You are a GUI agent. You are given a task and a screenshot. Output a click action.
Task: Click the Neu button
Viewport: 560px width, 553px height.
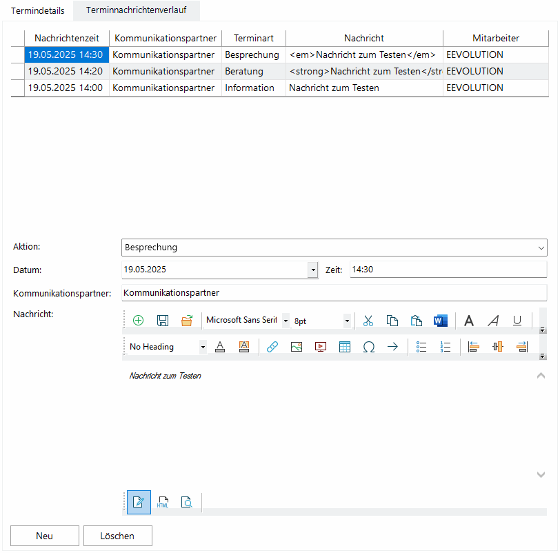[x=45, y=536]
